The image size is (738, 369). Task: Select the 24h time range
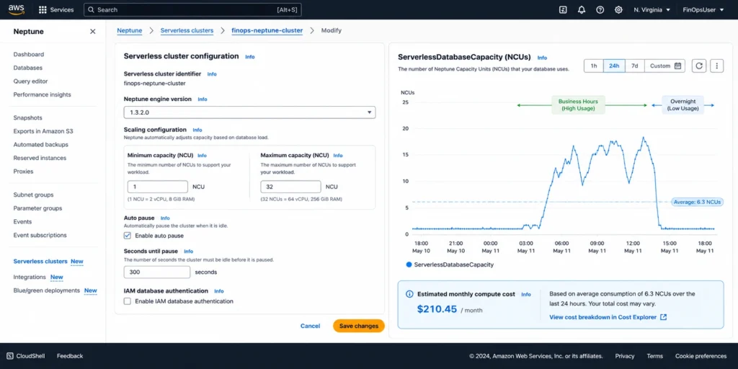pyautogui.click(x=614, y=66)
